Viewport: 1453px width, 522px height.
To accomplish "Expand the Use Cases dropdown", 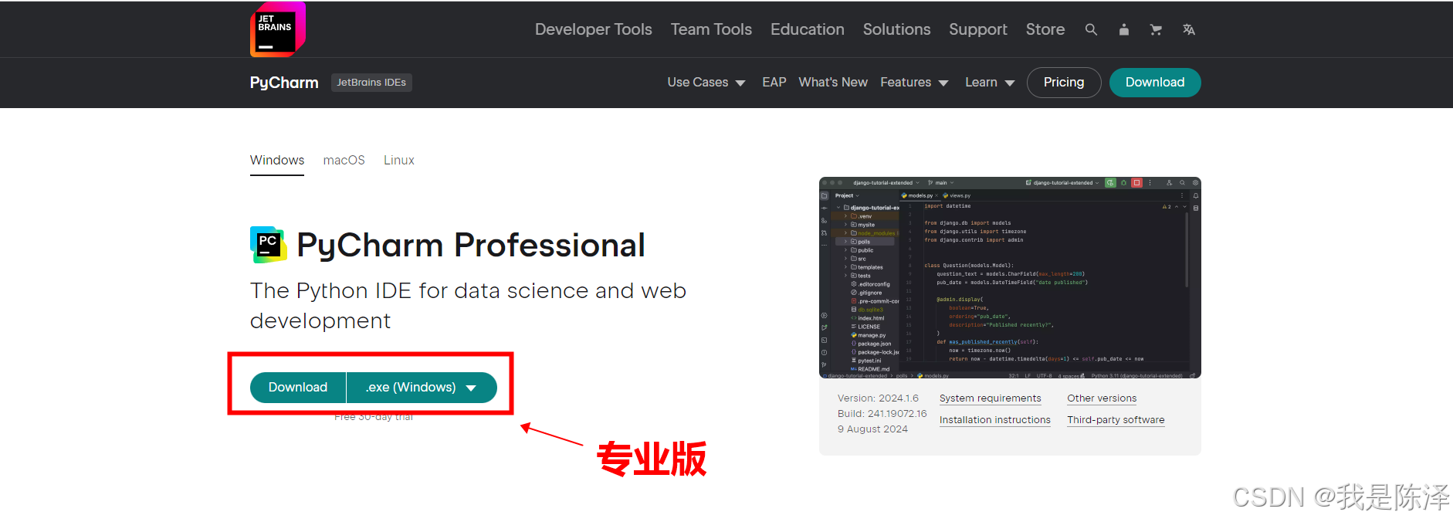I will coord(706,83).
